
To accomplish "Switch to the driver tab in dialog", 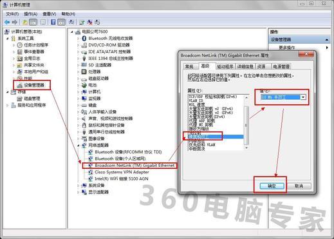I will 225,66.
